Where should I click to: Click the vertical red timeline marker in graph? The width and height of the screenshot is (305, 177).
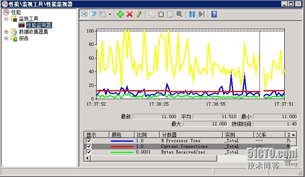tap(260, 64)
